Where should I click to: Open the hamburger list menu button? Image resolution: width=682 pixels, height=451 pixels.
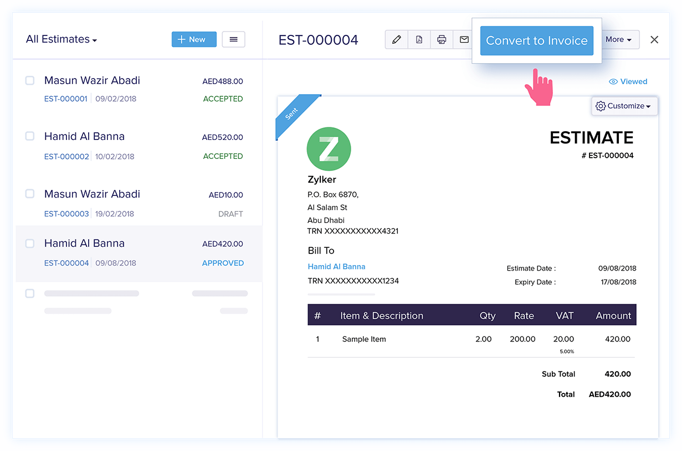(233, 39)
